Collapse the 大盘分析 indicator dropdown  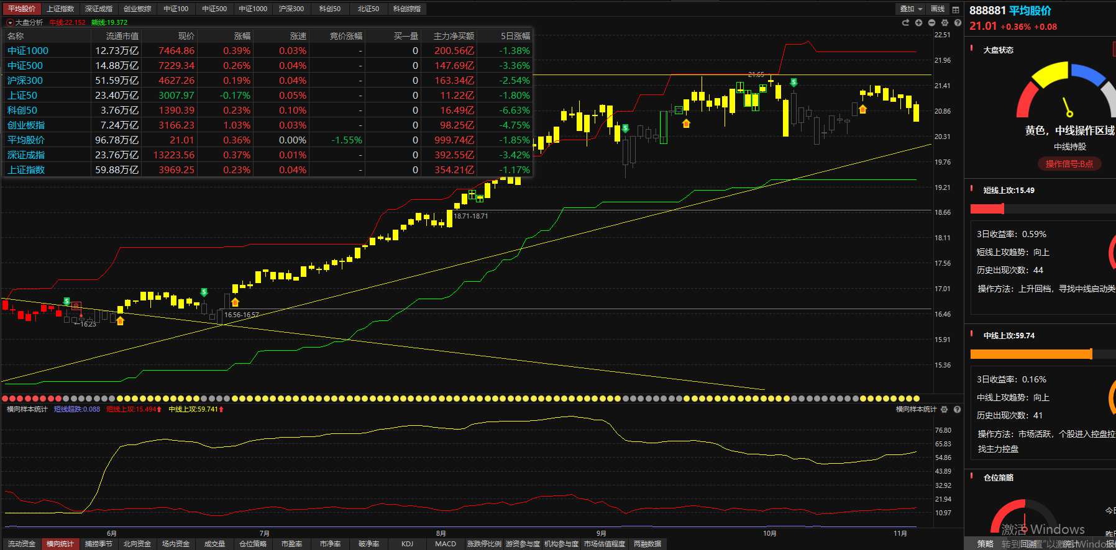[x=10, y=22]
